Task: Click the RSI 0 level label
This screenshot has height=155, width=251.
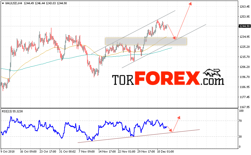Action: [x=239, y=147]
